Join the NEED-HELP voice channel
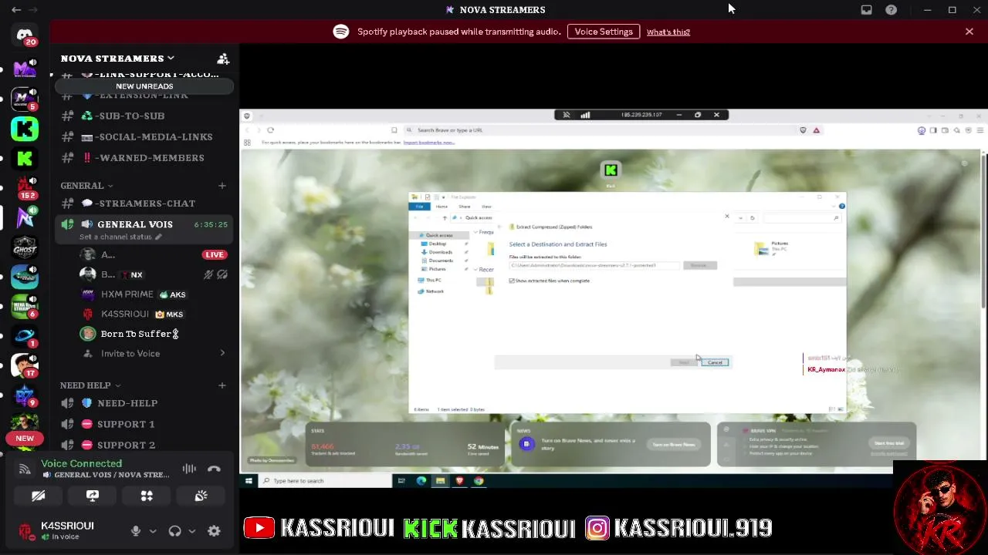This screenshot has height=555, width=988. 144,403
